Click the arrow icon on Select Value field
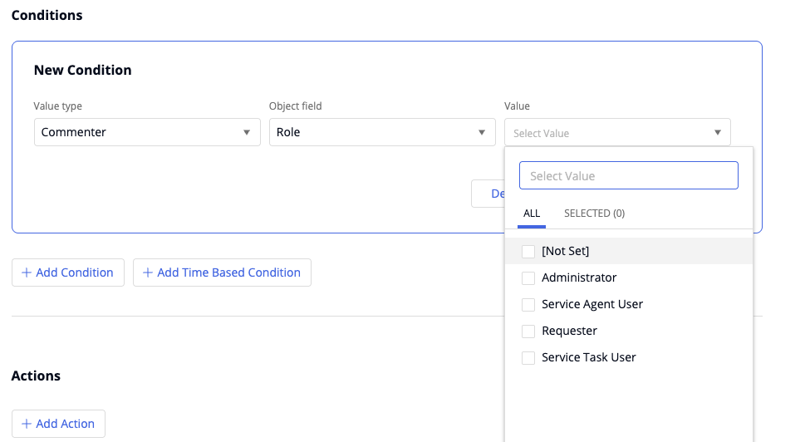This screenshot has width=805, height=442. (x=717, y=133)
